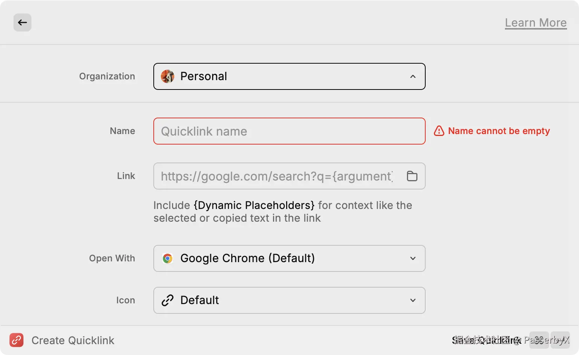Expand the Open With chevron arrow
579x355 pixels.
[413, 258]
